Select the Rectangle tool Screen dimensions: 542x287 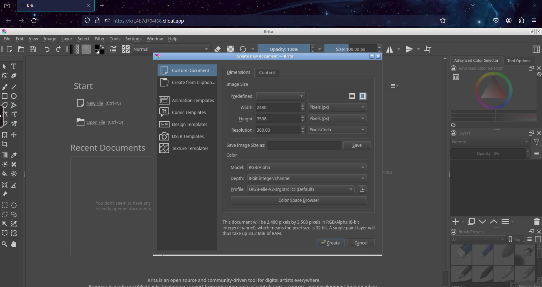click(5, 96)
